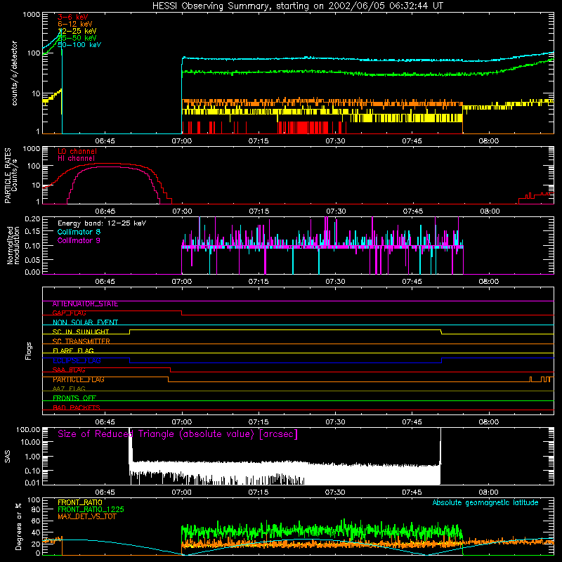The height and width of the screenshot is (562, 562).
Task: Select the Collimator 8 legend entry
Action: (x=79, y=232)
